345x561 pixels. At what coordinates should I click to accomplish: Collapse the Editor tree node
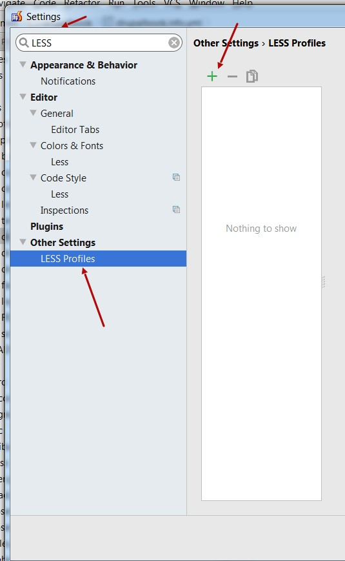[23, 97]
